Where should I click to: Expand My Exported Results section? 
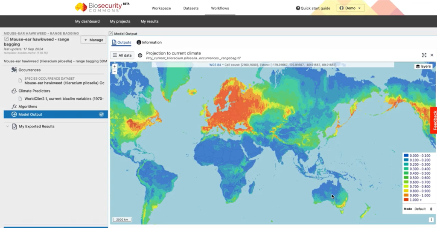click(8, 127)
